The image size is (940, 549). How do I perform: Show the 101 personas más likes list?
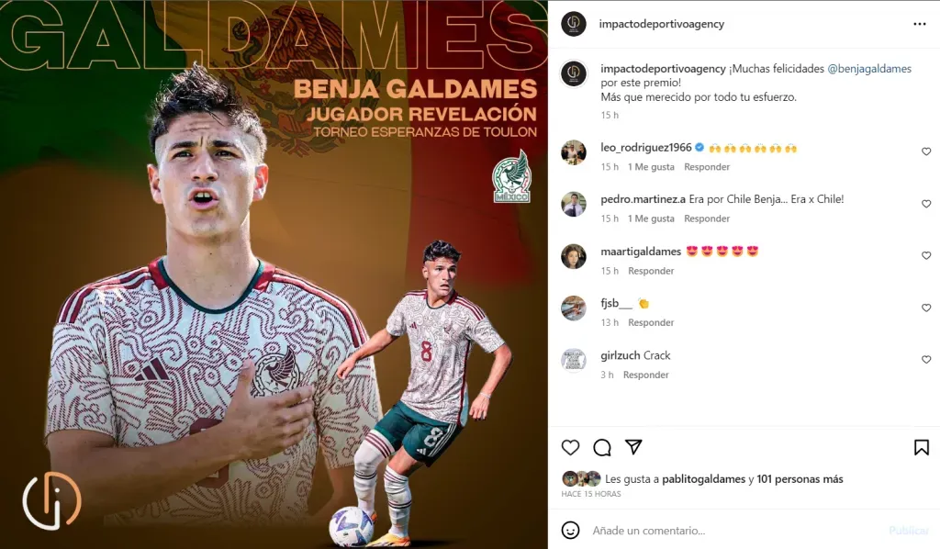click(800, 479)
